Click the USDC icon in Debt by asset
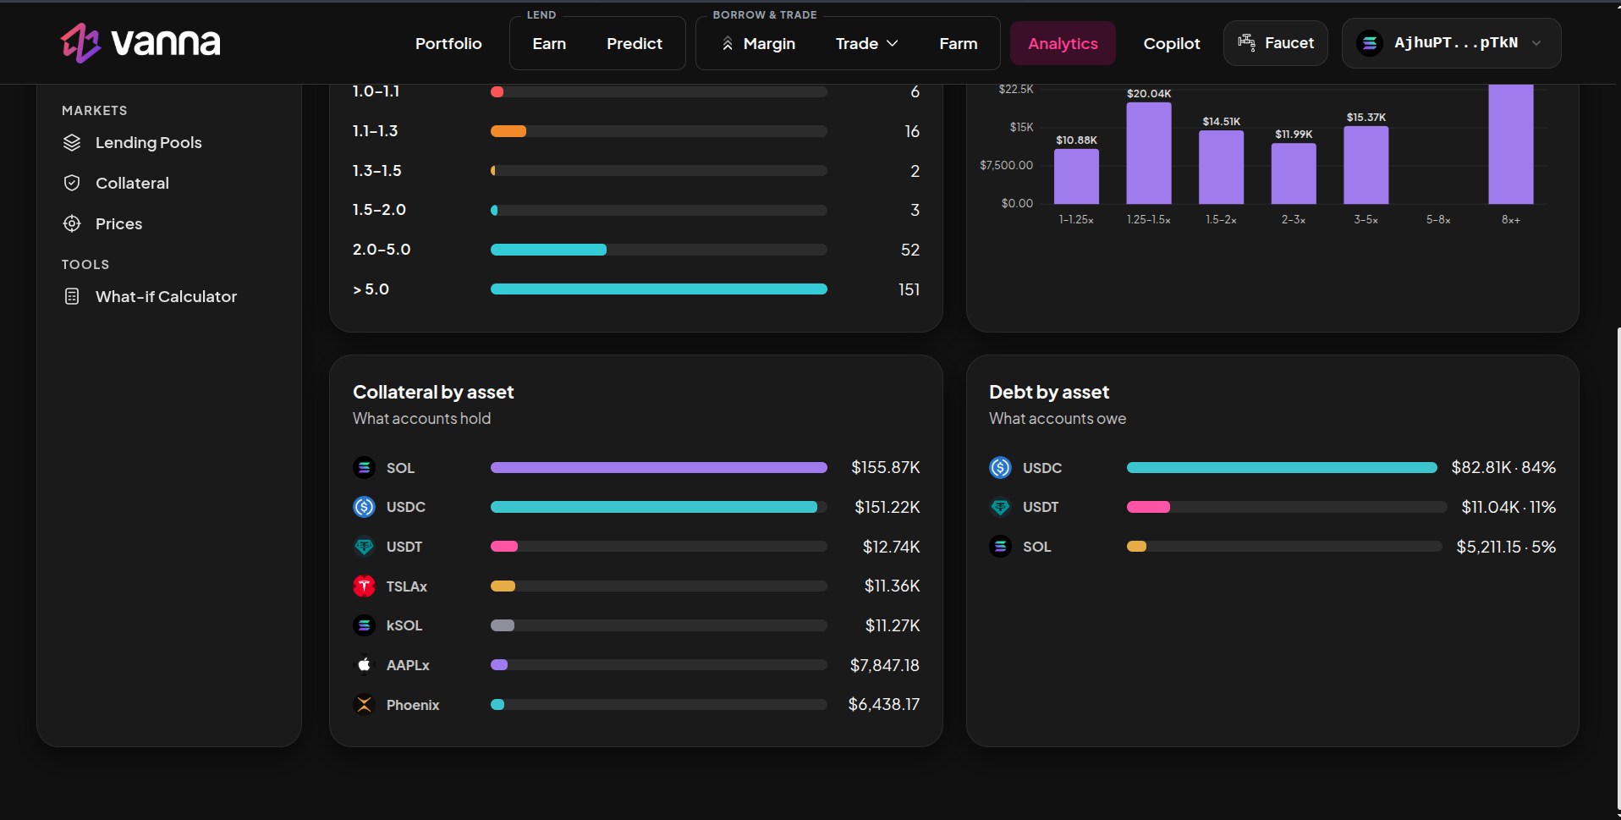Image resolution: width=1621 pixels, height=820 pixels. 1000,467
